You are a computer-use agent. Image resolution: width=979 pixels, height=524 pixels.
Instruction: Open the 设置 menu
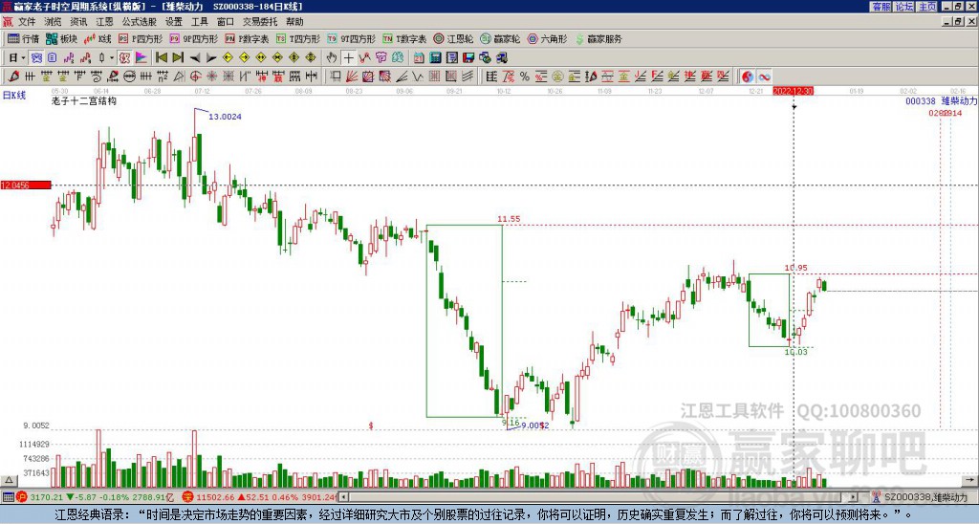point(174,22)
